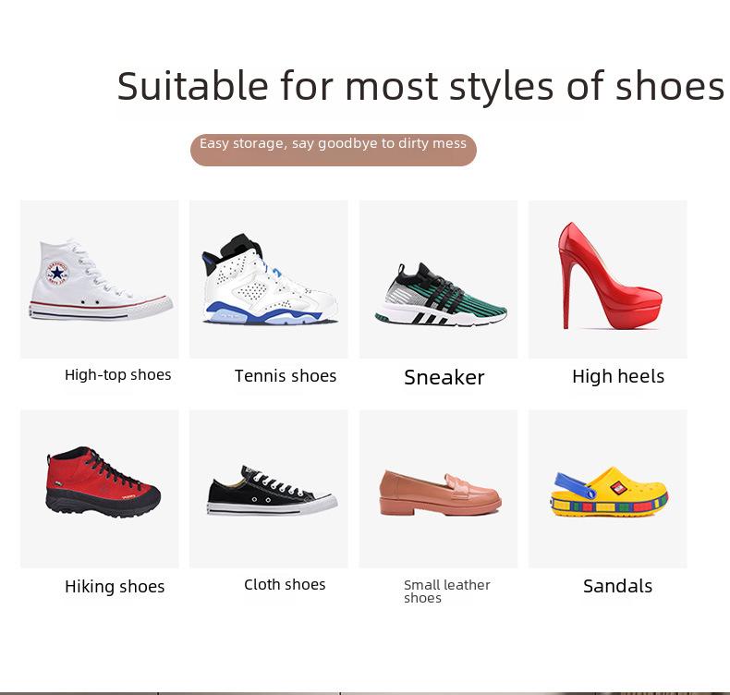Viewport: 730px width, 695px height.
Task: Click the 'Small leather shoes' label
Action: (447, 591)
